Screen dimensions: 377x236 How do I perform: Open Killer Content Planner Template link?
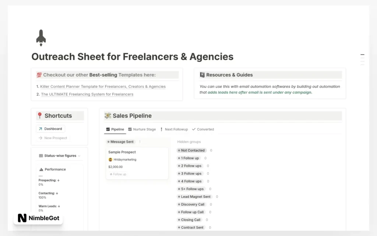pos(103,86)
